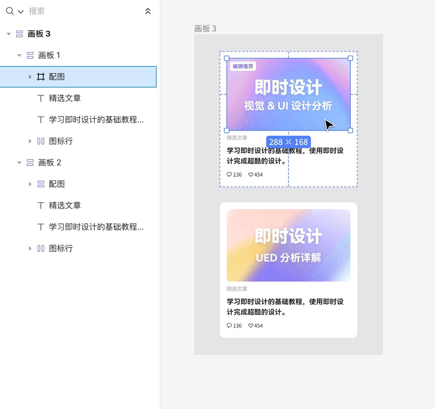Click bottom-right resize handle of selection
Image resolution: width=435 pixels, height=409 pixels.
pos(350,130)
